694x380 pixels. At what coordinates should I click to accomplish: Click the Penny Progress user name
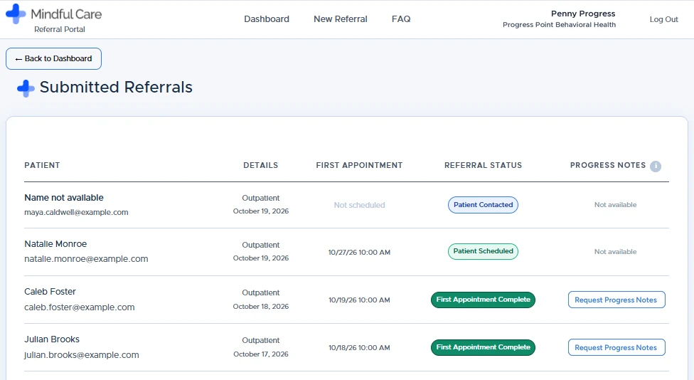pos(583,14)
